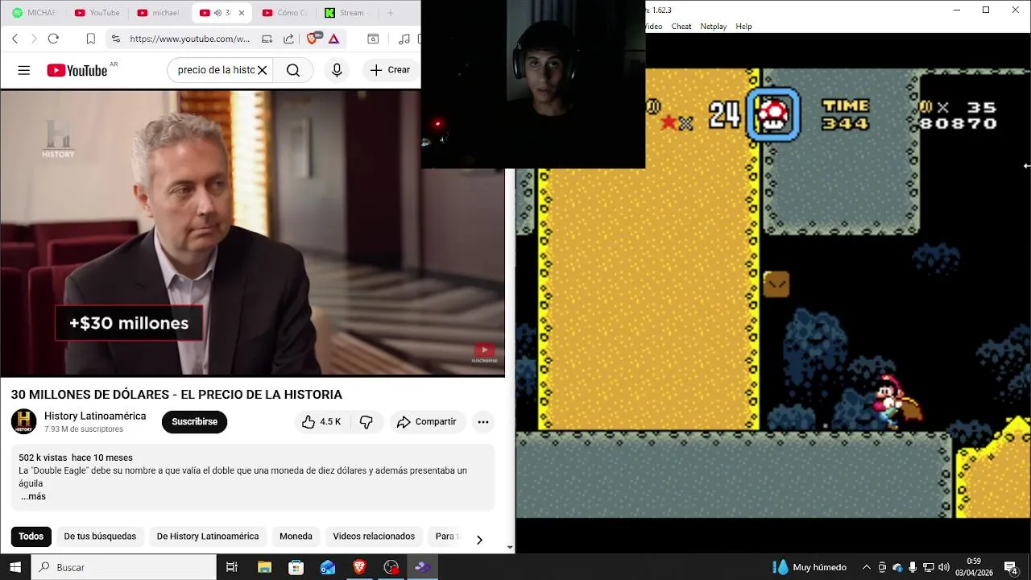This screenshot has height=580, width=1031.
Task: Share the video via Compartir
Action: pyautogui.click(x=426, y=421)
